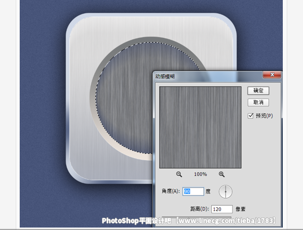The width and height of the screenshot is (303, 230).
Task: Confirm the blur with the 确定 button
Action: (x=258, y=91)
